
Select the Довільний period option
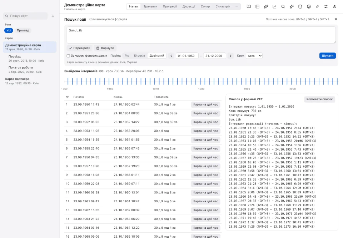click(157, 56)
